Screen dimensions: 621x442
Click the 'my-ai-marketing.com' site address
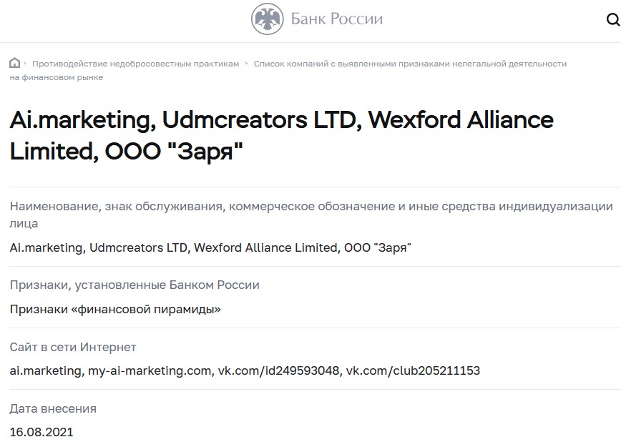(150, 370)
